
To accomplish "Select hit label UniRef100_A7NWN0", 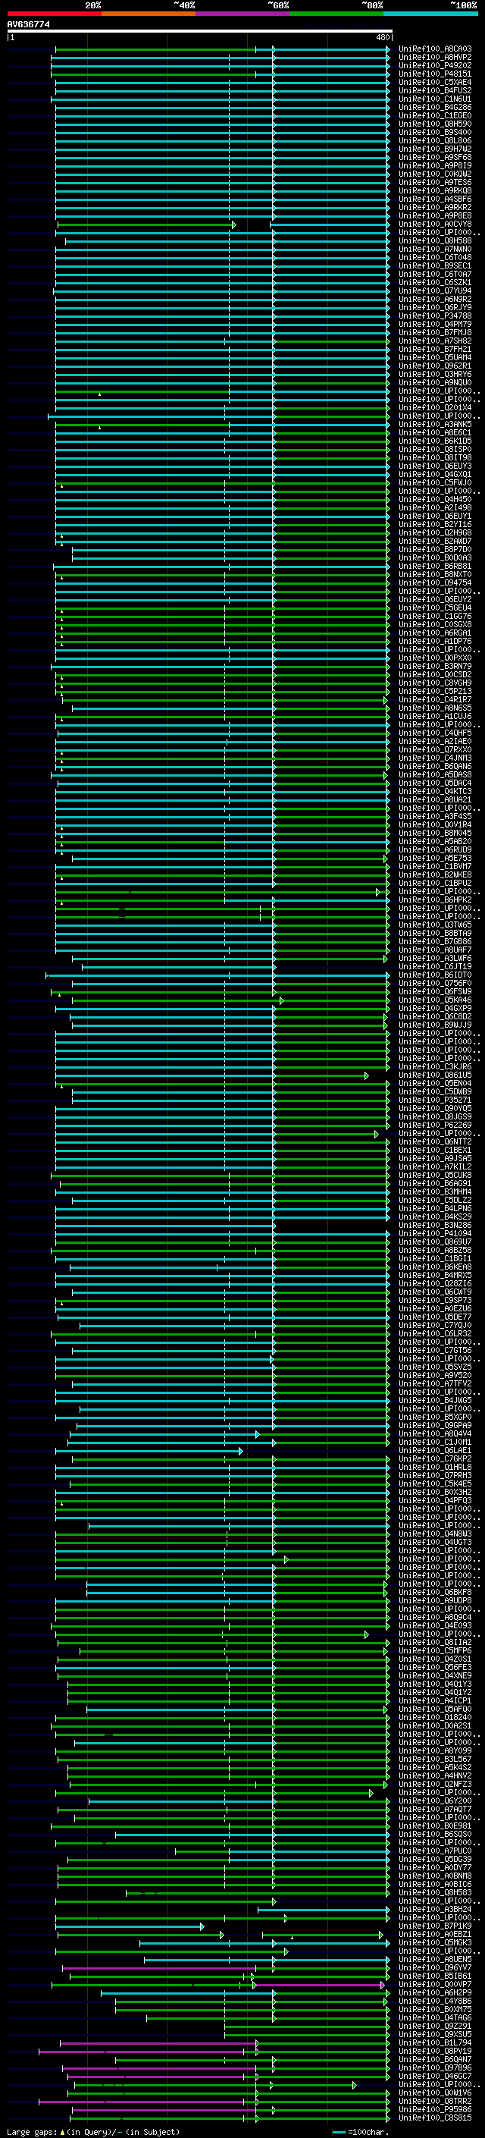I will (435, 249).
